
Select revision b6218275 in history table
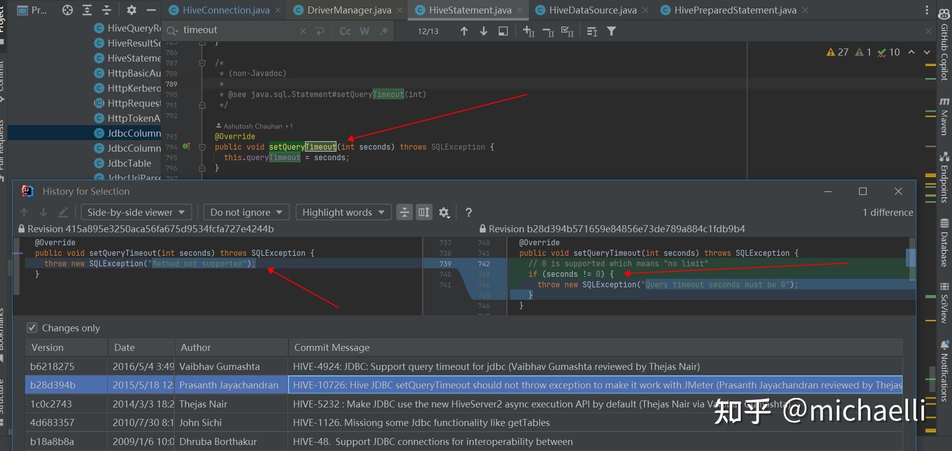pyautogui.click(x=52, y=366)
